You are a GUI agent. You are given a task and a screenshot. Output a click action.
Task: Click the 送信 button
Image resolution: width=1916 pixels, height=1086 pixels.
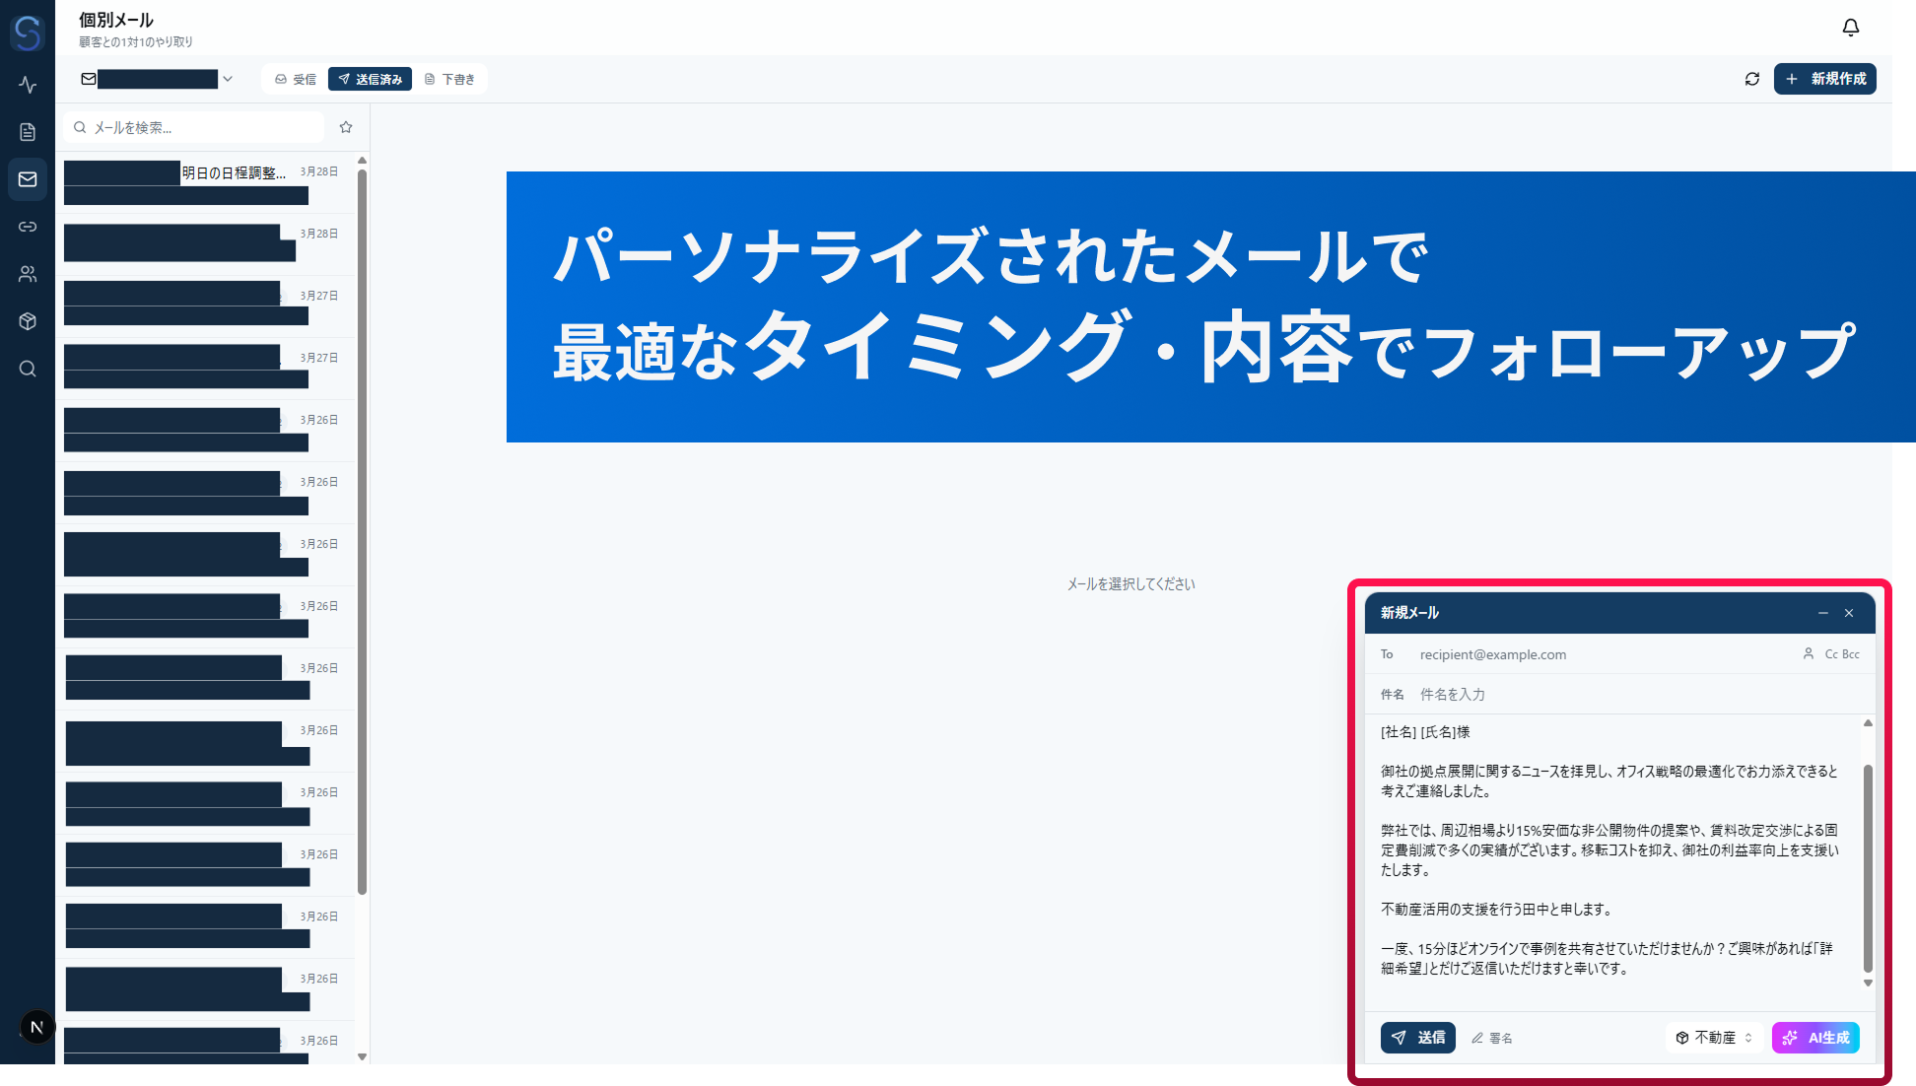[x=1417, y=1038]
